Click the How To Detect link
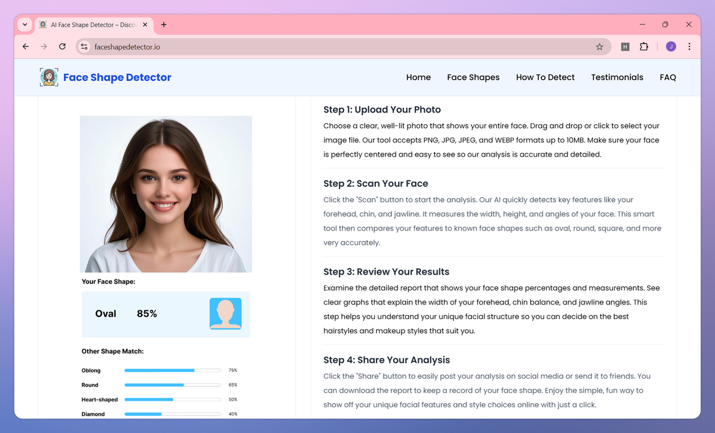The image size is (715, 433). [545, 77]
